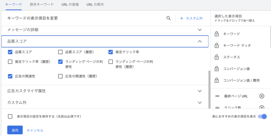
Task: Click the plus icon for カスタム列
Action: (x=182, y=18)
